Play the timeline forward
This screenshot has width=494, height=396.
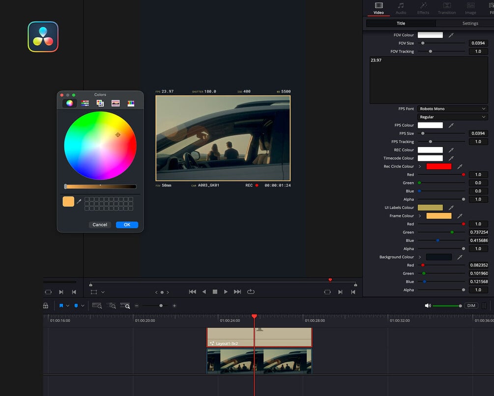pos(226,292)
